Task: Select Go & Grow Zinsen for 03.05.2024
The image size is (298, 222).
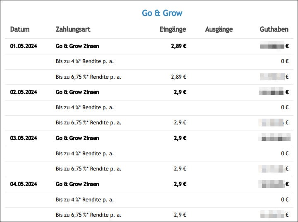Action: [77, 138]
